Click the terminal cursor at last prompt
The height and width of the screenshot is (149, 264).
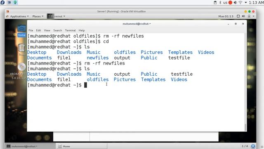[85, 85]
